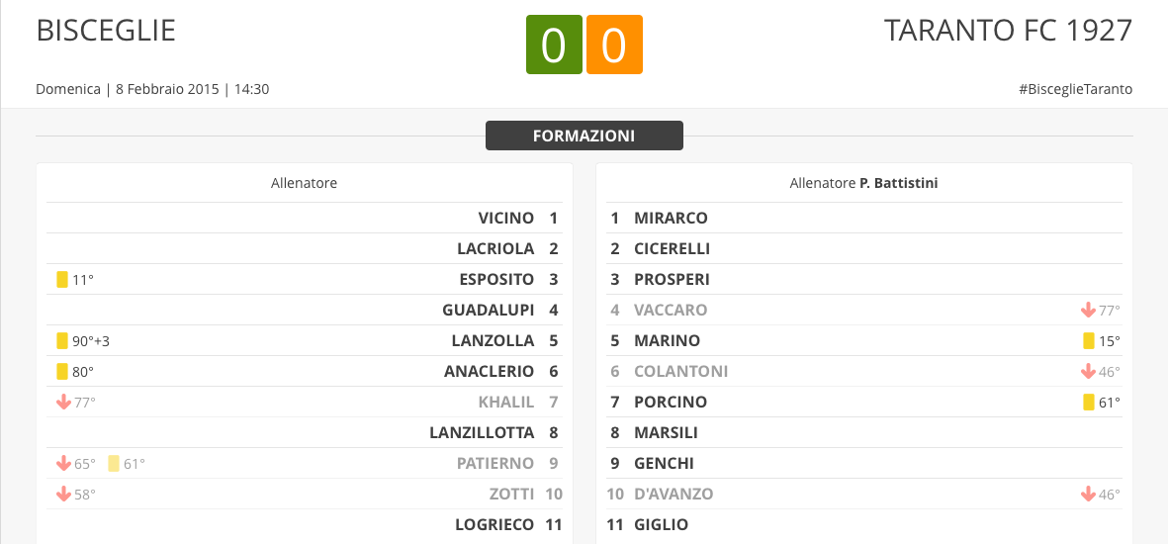Click Lanzolla's yellow card icon at 90°+3

tap(62, 340)
